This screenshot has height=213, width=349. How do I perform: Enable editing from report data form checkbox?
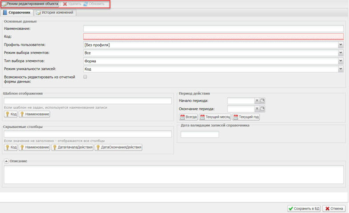[85, 77]
